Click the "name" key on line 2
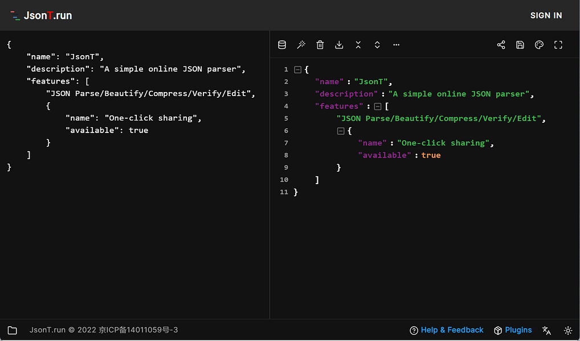Image resolution: width=580 pixels, height=341 pixels. (x=329, y=82)
